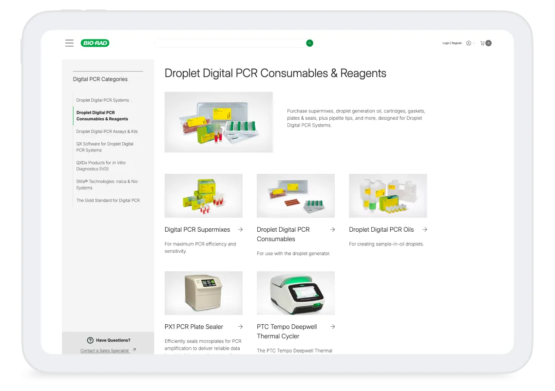Click the Have Questions help icon
Screen dimensions: 555x391
(x=90, y=340)
